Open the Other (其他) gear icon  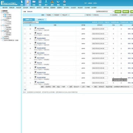(x=64, y=3)
